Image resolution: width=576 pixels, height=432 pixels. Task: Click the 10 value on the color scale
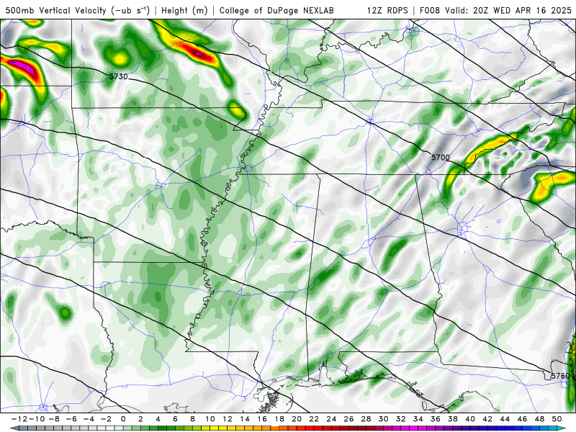coord(210,419)
